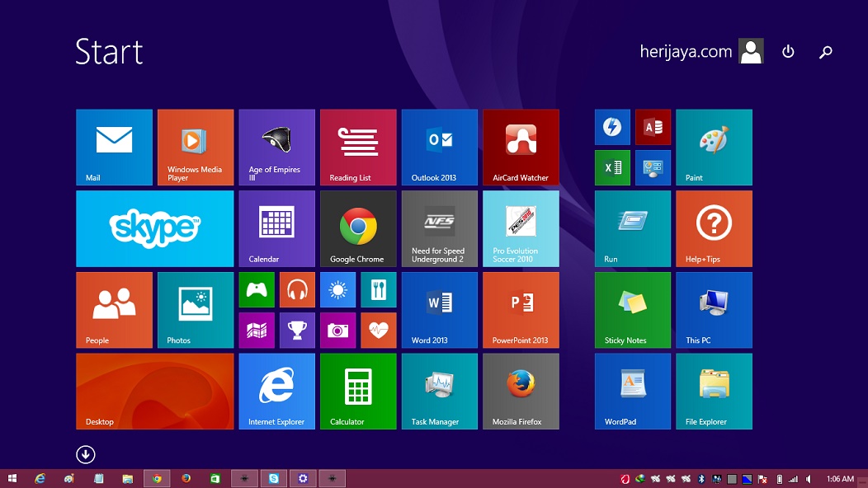The height and width of the screenshot is (488, 868).
Task: Open the Control Panel small tile
Action: pos(653,167)
